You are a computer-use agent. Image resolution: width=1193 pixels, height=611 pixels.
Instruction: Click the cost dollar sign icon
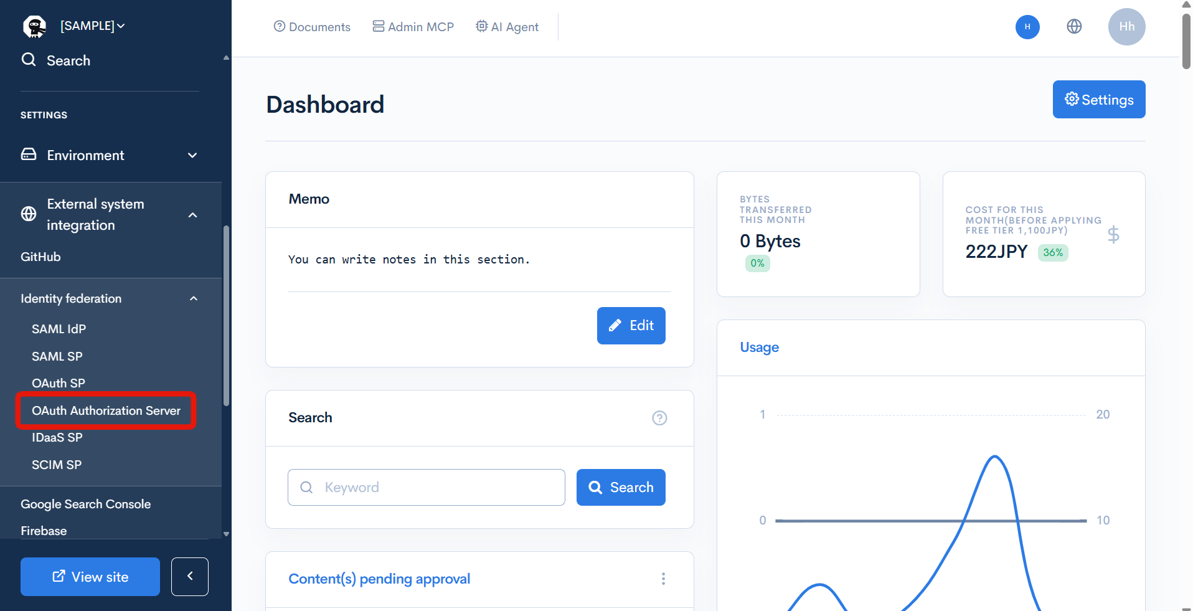click(x=1113, y=235)
